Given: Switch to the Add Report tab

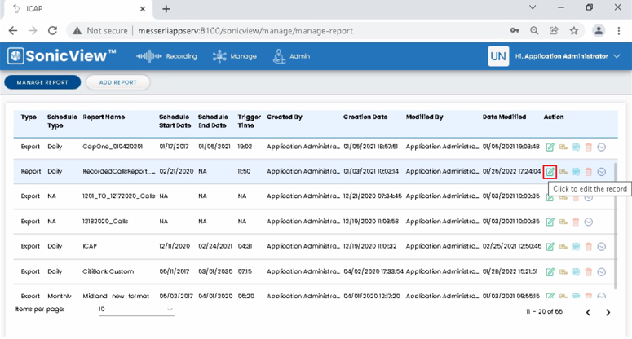Looking at the screenshot, I should pyautogui.click(x=117, y=82).
